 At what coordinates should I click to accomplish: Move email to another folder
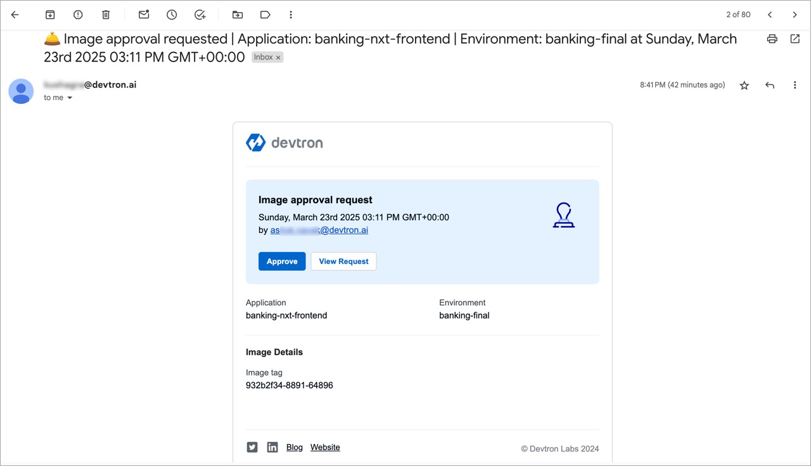[238, 15]
